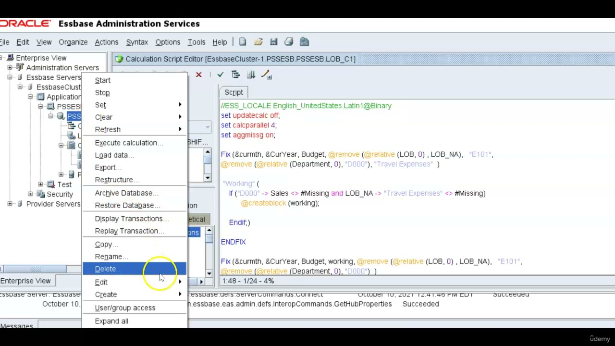Click the PSSESB database cylinder icon
Screen dimensions: 615x346
click(x=61, y=116)
